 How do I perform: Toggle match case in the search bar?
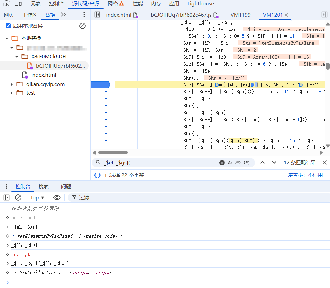[x=230, y=163]
